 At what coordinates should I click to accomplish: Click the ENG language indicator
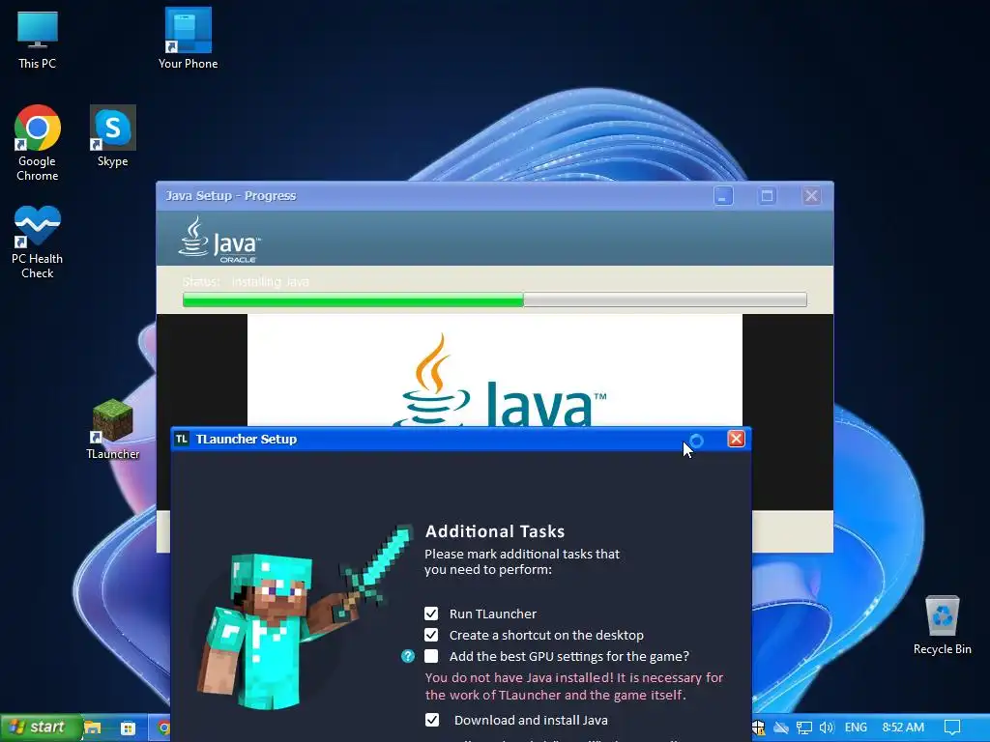coord(856,728)
